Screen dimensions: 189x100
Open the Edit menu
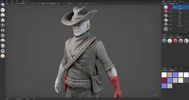(7, 1)
